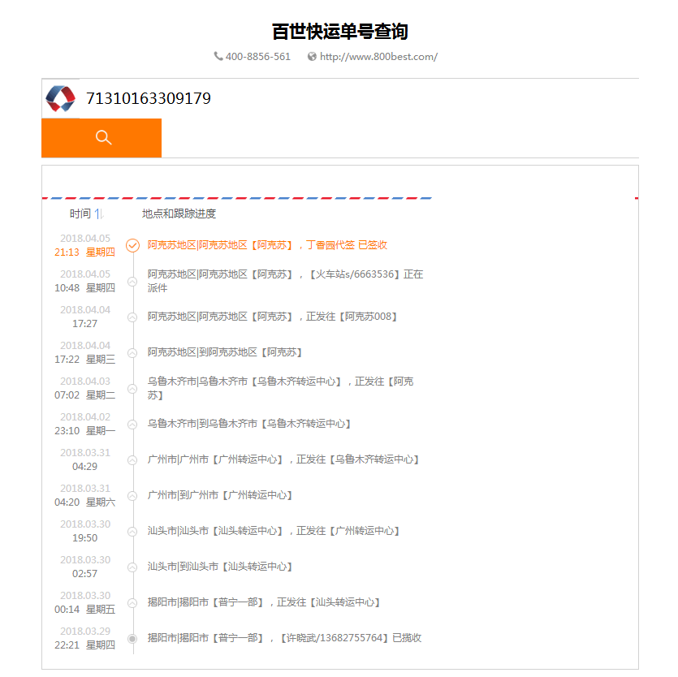Click the timeline marker for 2018.04.04 17:27
The image size is (678, 677).
132,317
